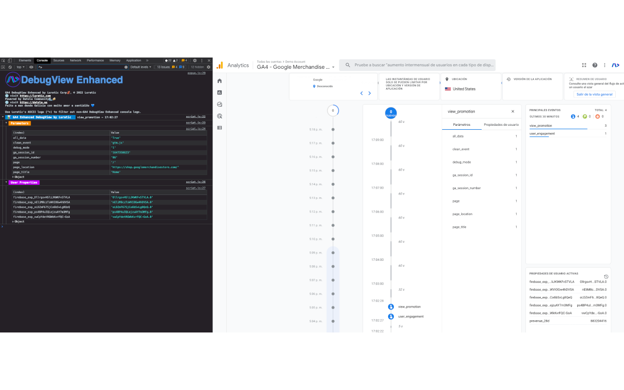Open the https://datola.es link

point(34,102)
